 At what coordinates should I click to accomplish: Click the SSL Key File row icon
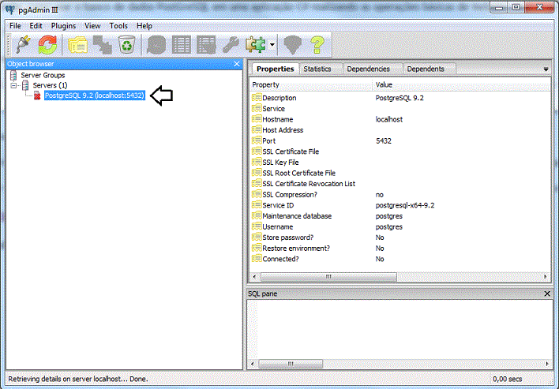click(257, 162)
